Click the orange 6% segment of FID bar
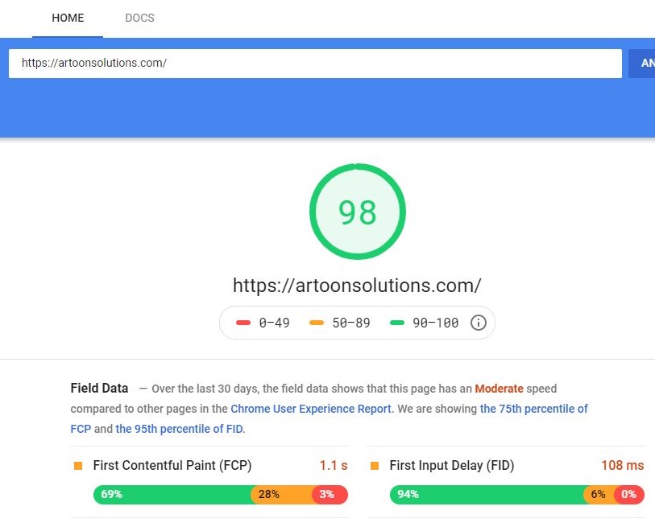This screenshot has height=531, width=655. point(599,495)
